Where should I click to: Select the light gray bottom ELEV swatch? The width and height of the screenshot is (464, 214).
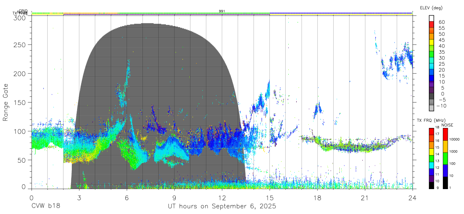coord(432,109)
